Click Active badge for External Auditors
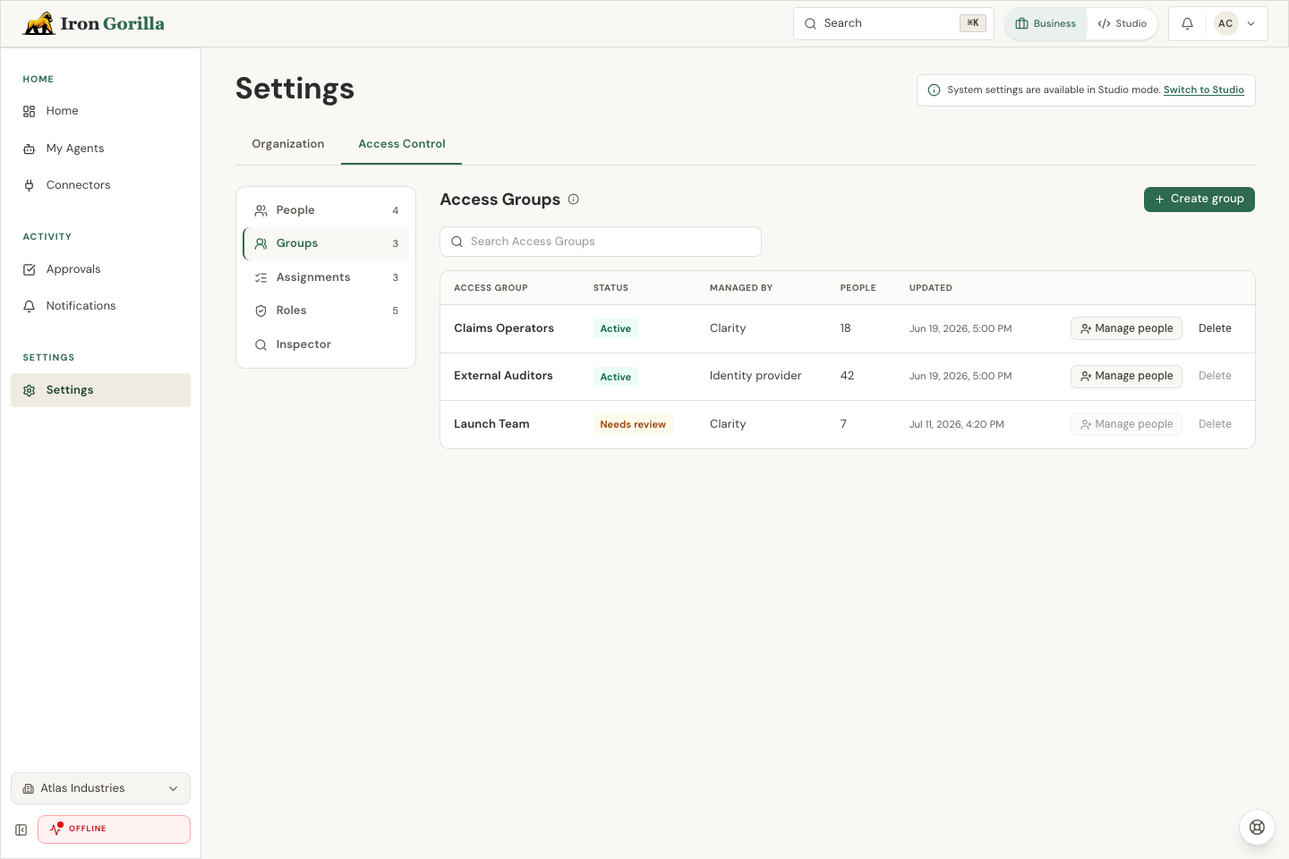Image resolution: width=1289 pixels, height=859 pixels. (616, 377)
